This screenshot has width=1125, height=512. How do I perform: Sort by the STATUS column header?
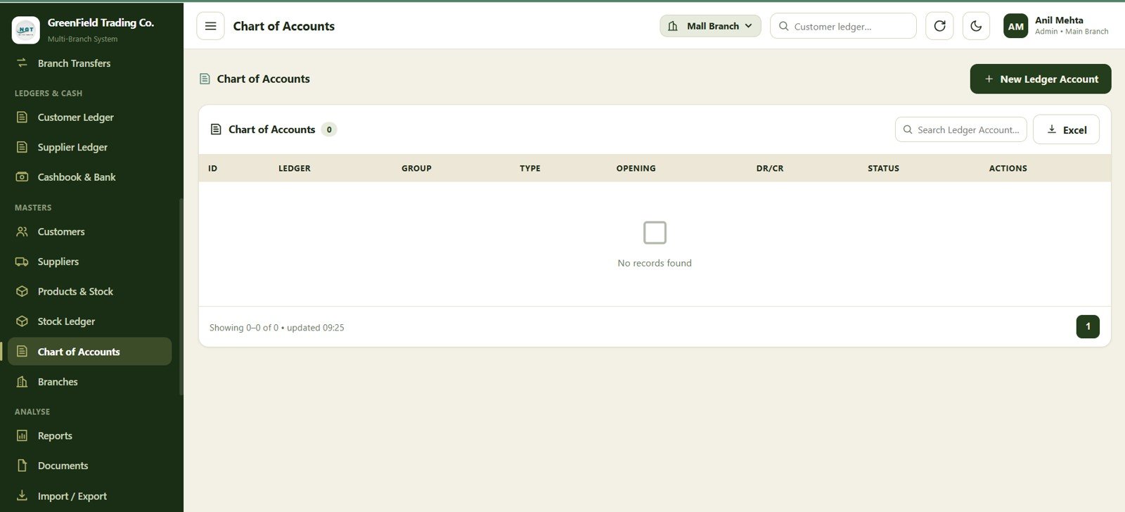tap(883, 168)
